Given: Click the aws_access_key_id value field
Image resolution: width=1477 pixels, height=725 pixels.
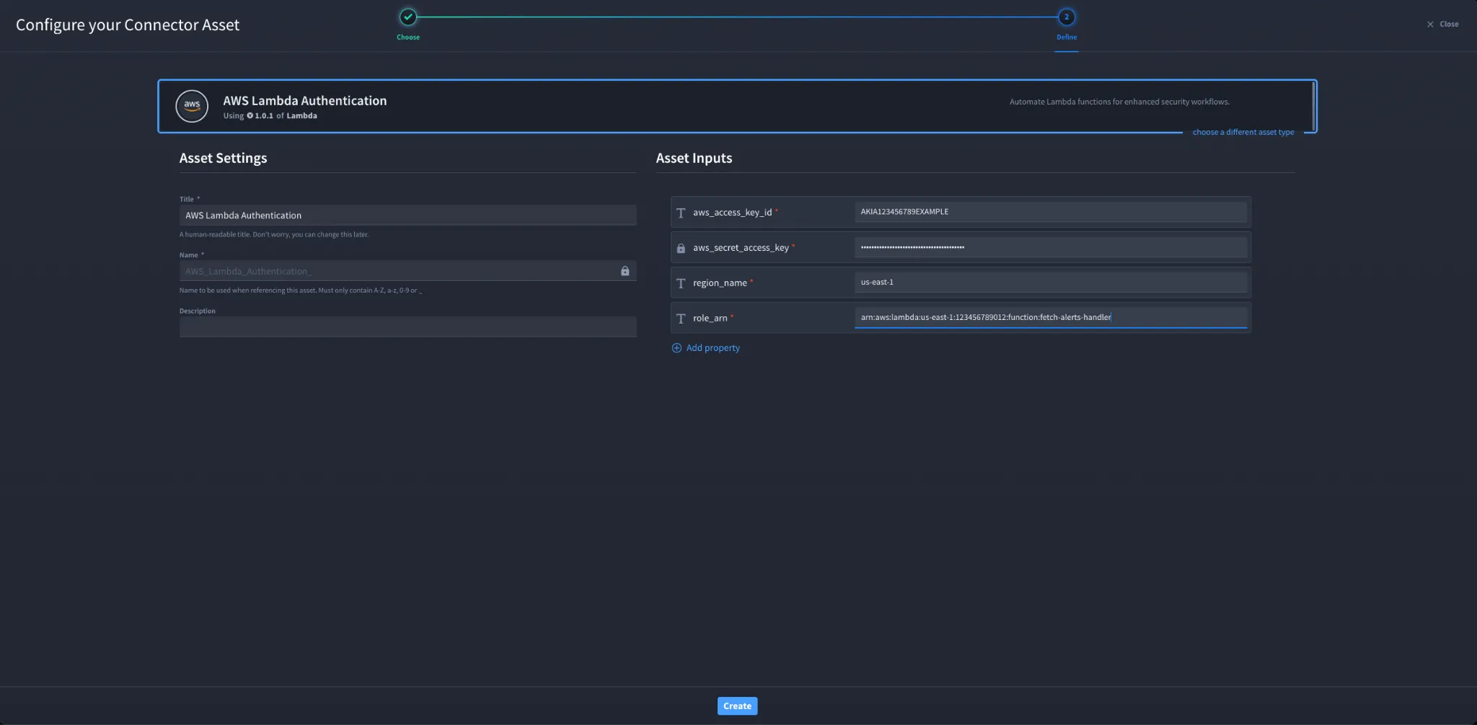Looking at the screenshot, I should pyautogui.click(x=1050, y=212).
